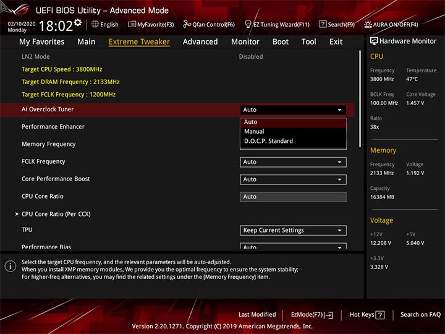445x334 pixels.
Task: Click the Hot Keys question mark icon
Action: pyautogui.click(x=380, y=315)
